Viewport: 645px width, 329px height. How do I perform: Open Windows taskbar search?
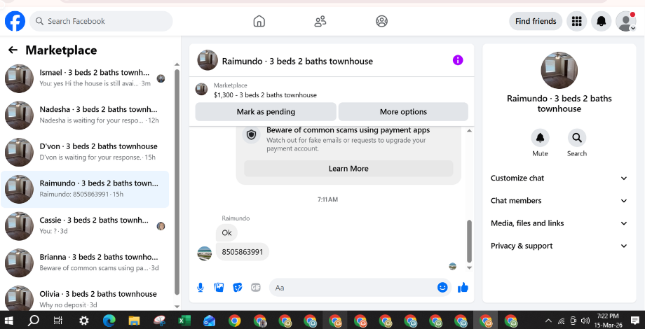(34, 321)
